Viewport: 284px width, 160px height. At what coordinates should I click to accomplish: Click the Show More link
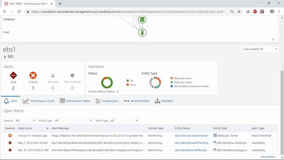268,157
